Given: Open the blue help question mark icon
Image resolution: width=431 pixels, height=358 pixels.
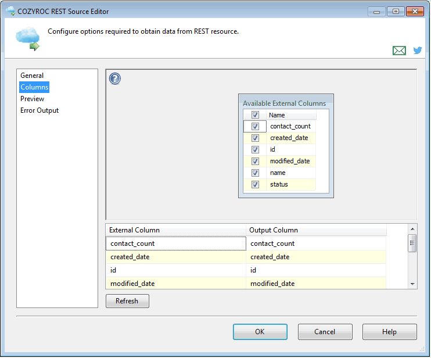Looking at the screenshot, I should [x=115, y=78].
